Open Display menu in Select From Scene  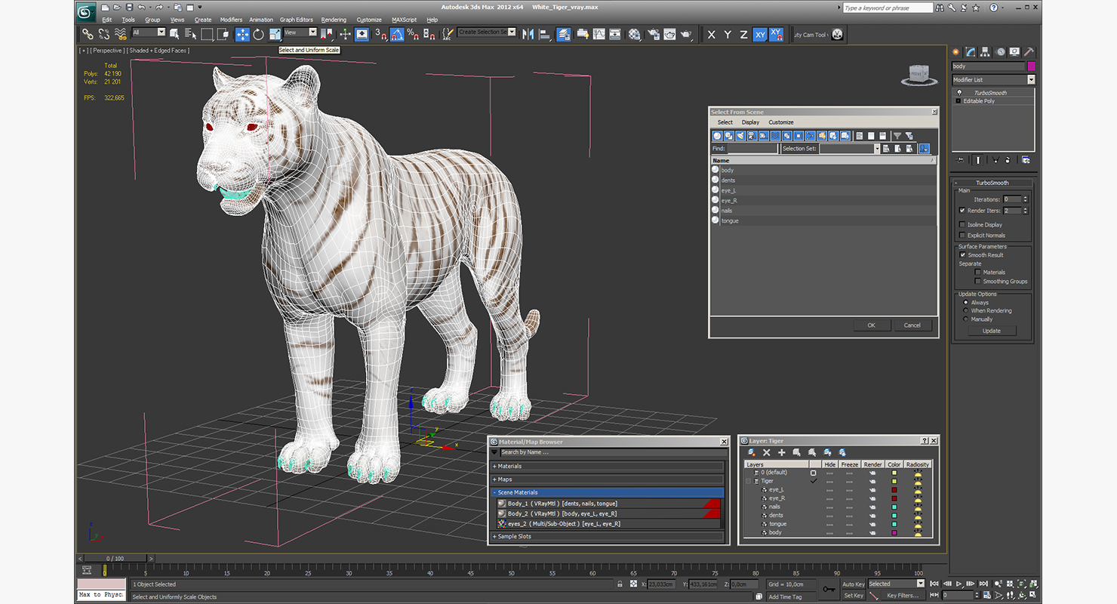pyautogui.click(x=750, y=122)
